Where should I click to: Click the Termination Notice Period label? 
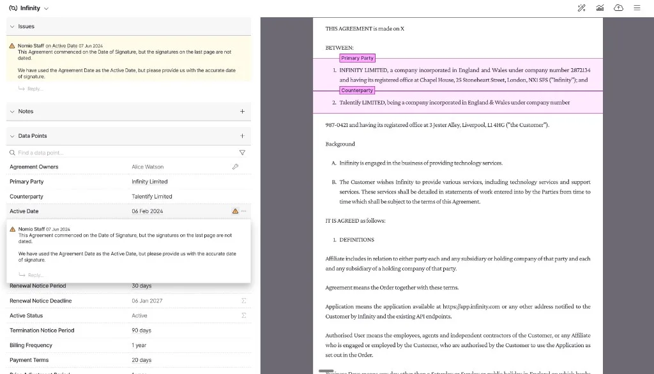coord(42,330)
